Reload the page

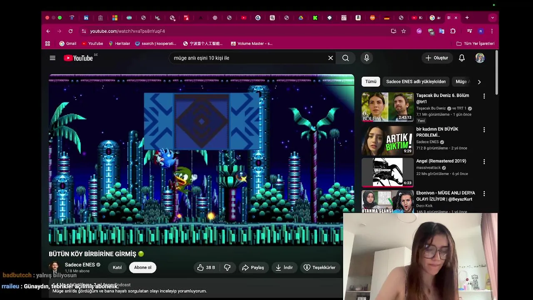tap(70, 31)
